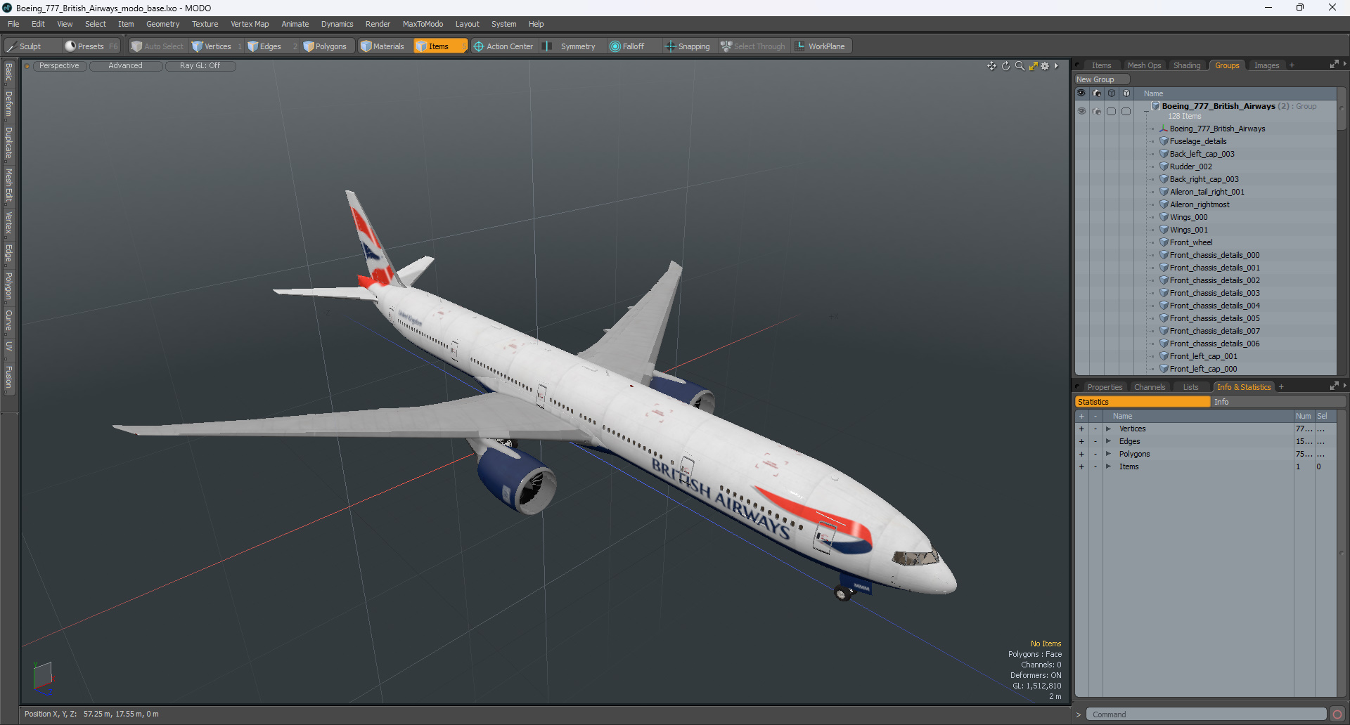The width and height of the screenshot is (1350, 725).
Task: Click minus button on Polygons row
Action: coord(1095,454)
